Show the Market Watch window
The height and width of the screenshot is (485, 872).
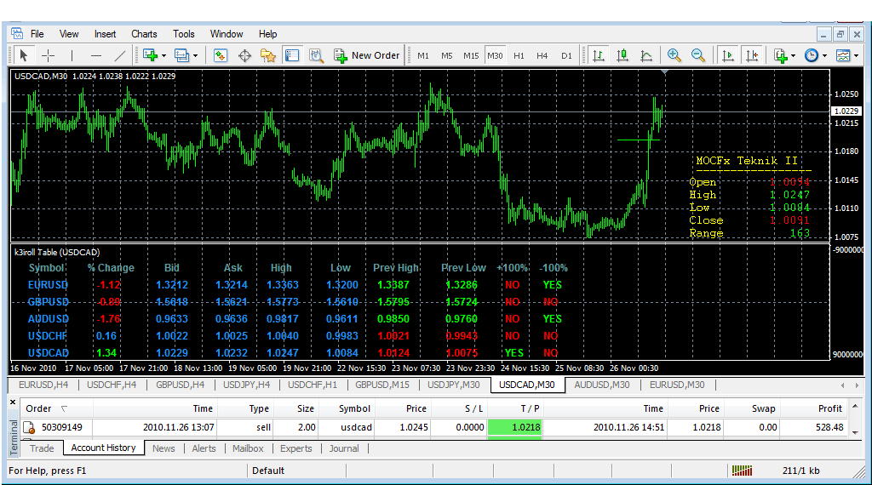click(x=221, y=55)
